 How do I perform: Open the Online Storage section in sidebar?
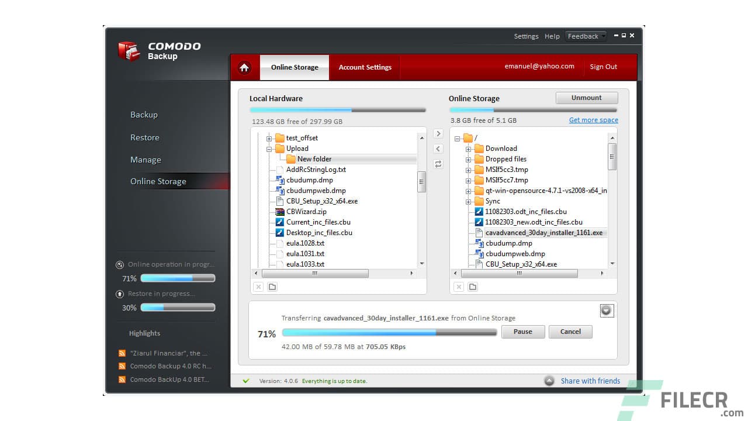[158, 181]
